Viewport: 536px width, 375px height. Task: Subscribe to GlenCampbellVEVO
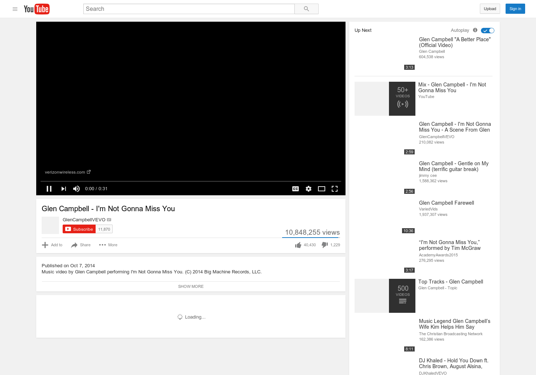[x=79, y=229]
